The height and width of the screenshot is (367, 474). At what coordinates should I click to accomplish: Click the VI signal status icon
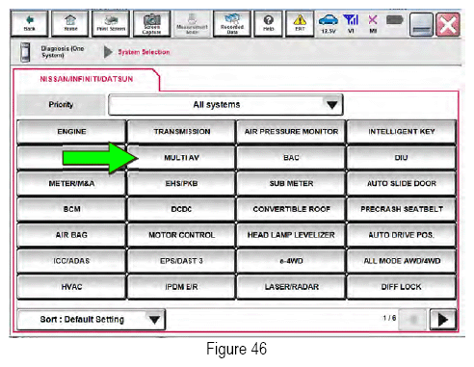point(351,23)
